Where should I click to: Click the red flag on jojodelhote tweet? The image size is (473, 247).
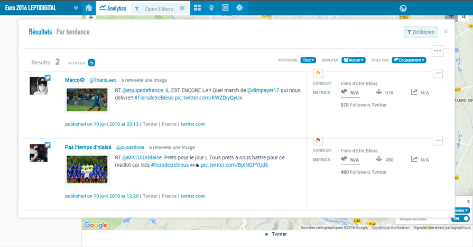click(x=318, y=140)
